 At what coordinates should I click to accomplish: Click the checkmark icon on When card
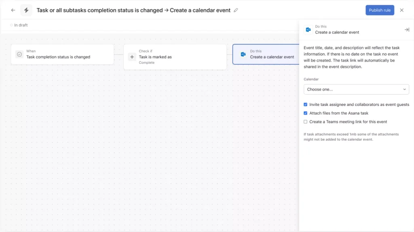(19, 55)
